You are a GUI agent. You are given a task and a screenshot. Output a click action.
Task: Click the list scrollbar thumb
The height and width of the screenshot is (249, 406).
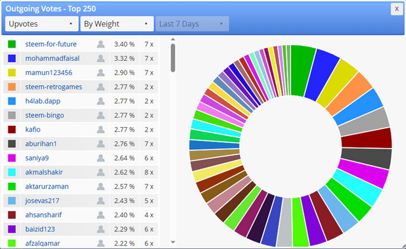tap(173, 58)
